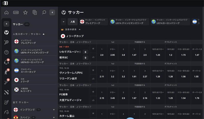Select 1.61 qualify odds for ヴァンラーレ八戸FC
204x119 pixels.
point(134,74)
